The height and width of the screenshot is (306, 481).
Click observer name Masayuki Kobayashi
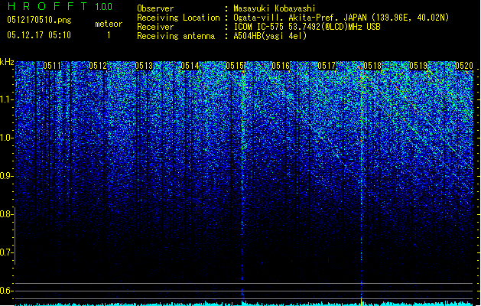tap(275, 8)
